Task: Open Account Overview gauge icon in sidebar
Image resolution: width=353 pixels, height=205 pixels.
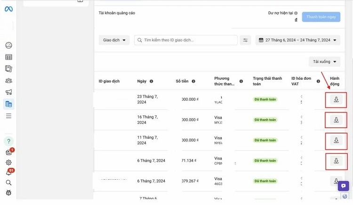Action: 8,46
